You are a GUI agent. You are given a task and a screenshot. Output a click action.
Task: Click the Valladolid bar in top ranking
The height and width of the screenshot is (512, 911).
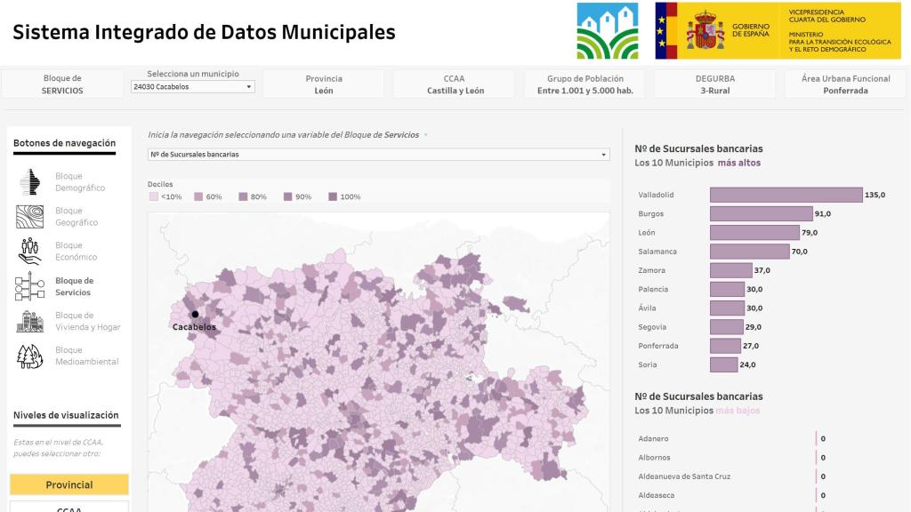tap(786, 195)
